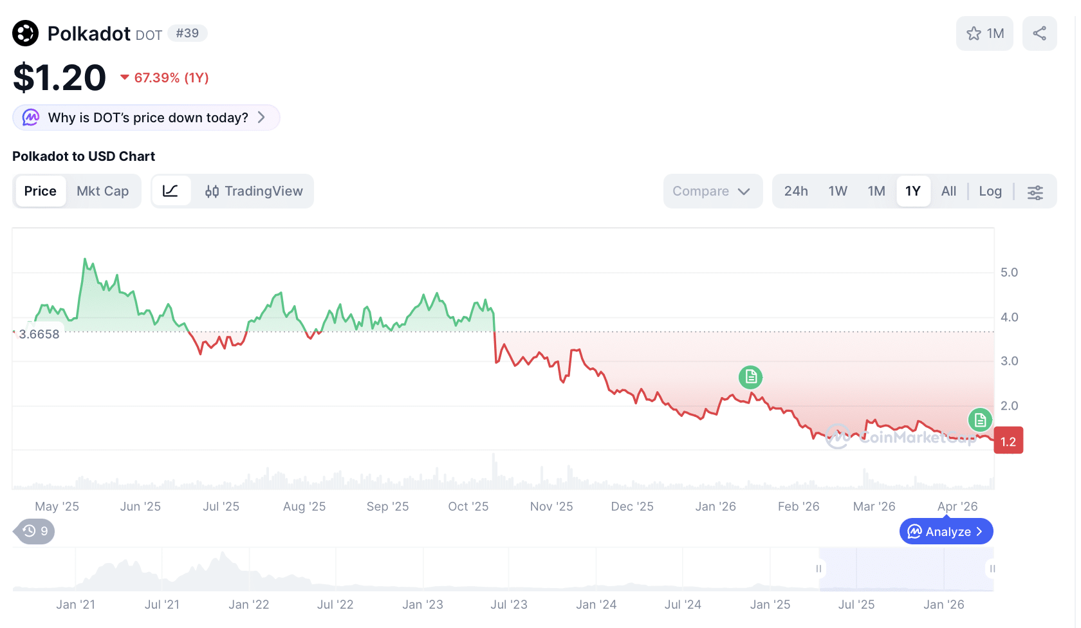The image size is (1081, 628).
Task: Select the Price chart toggle
Action: 41,191
